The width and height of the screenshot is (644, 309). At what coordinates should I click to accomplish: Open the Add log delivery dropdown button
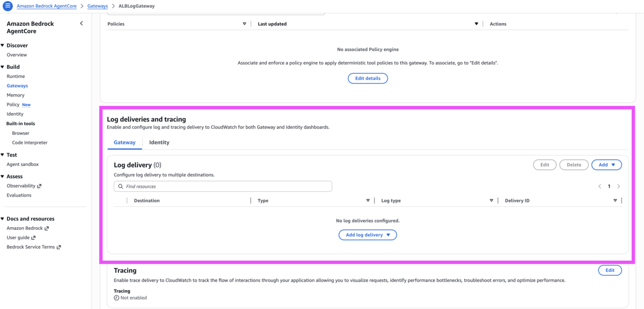tap(368, 235)
